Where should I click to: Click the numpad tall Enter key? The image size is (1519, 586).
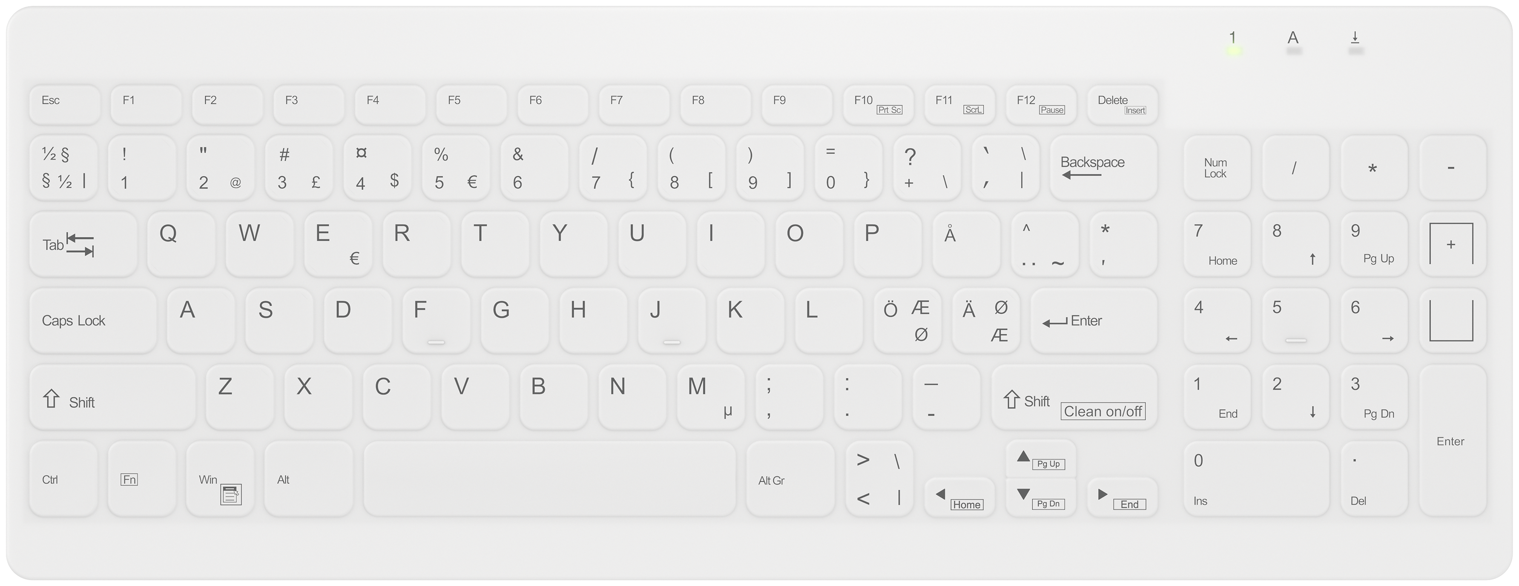[1453, 440]
